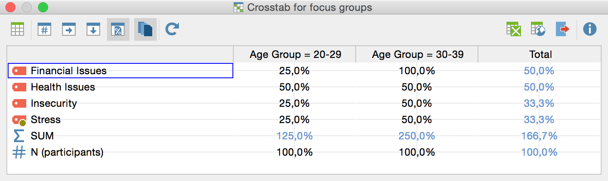Image resolution: width=608 pixels, height=181 pixels.
Task: Click the N (participants) hash icon
Action: coord(19,152)
